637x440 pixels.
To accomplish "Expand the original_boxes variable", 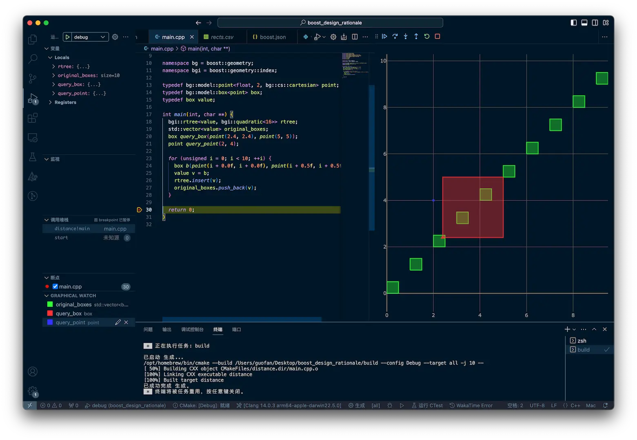I will [x=53, y=75].
